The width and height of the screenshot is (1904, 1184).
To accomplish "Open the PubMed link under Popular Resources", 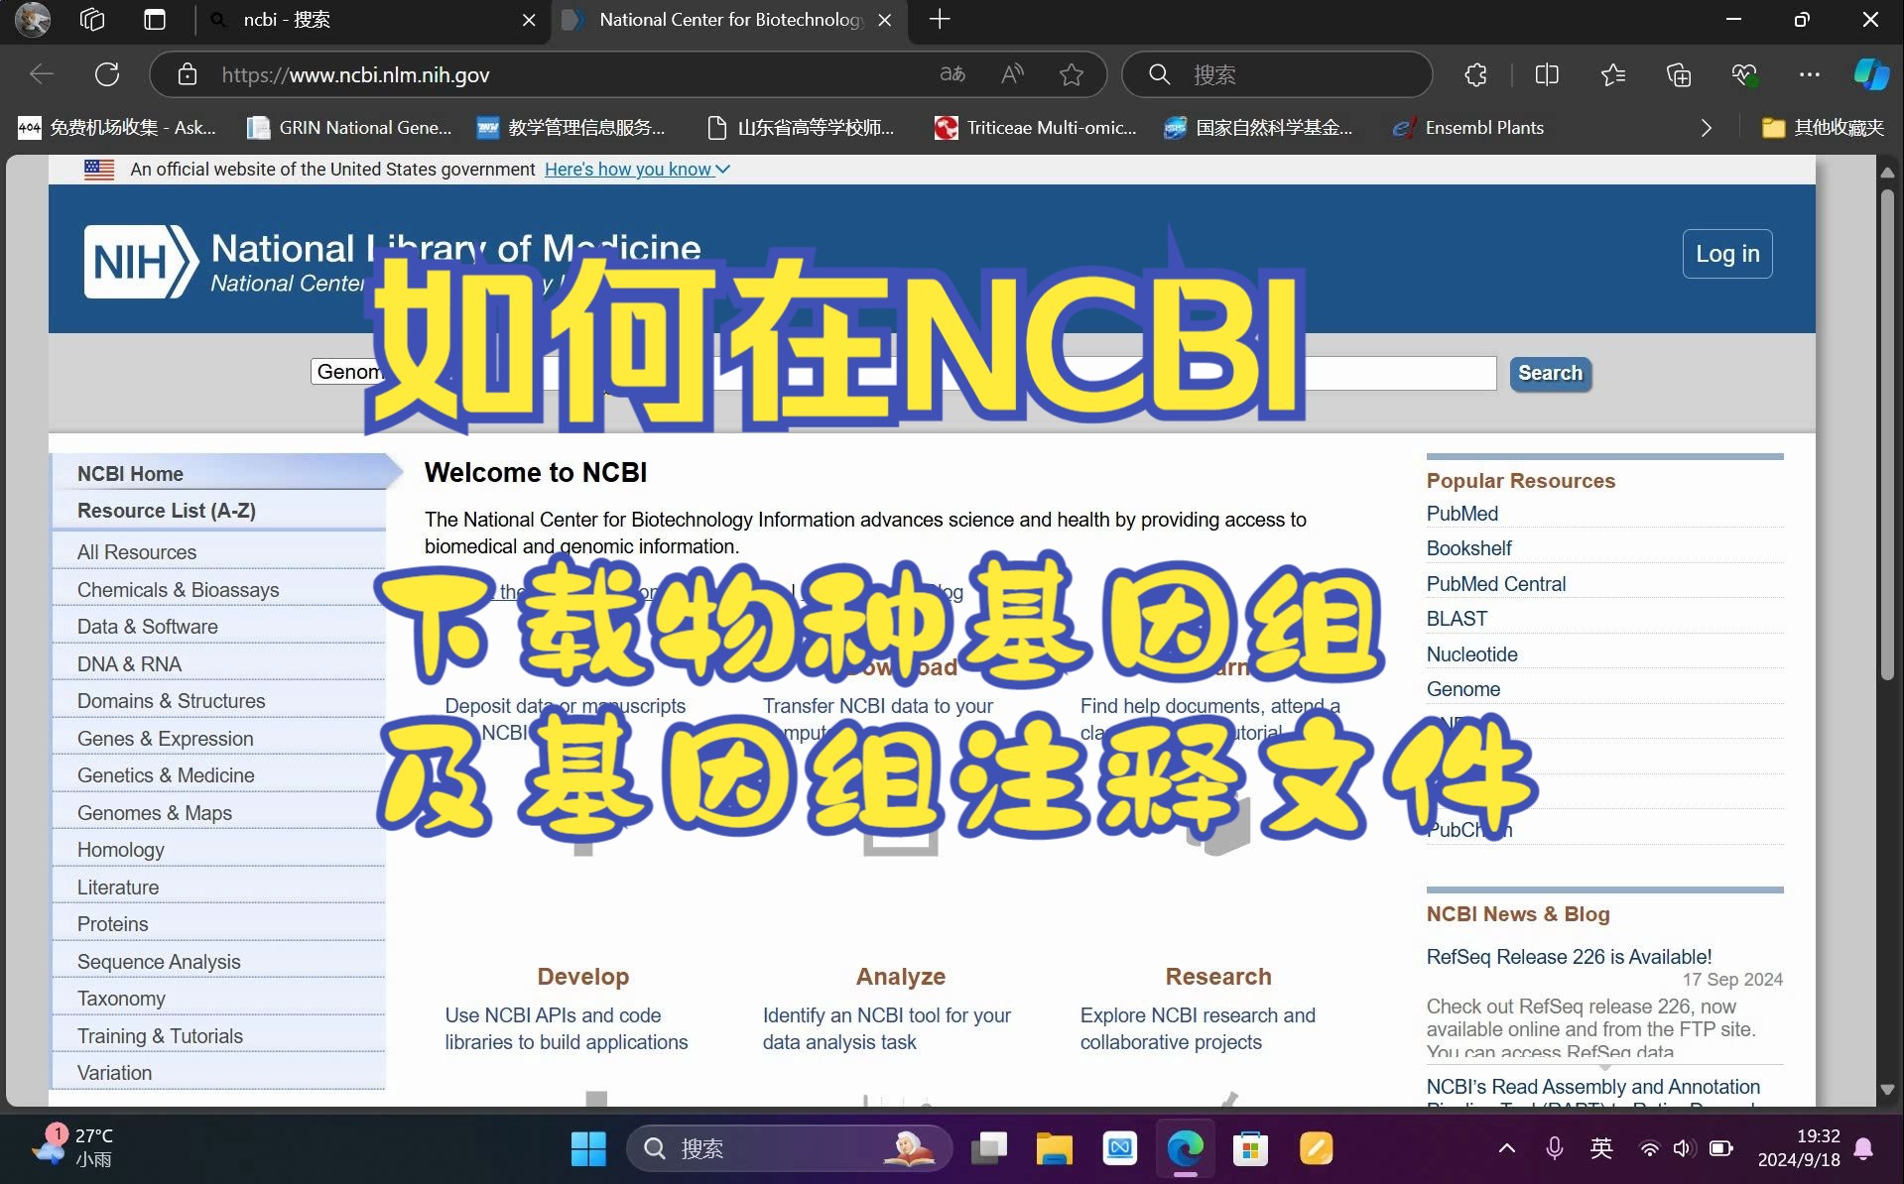I will coord(1460,513).
